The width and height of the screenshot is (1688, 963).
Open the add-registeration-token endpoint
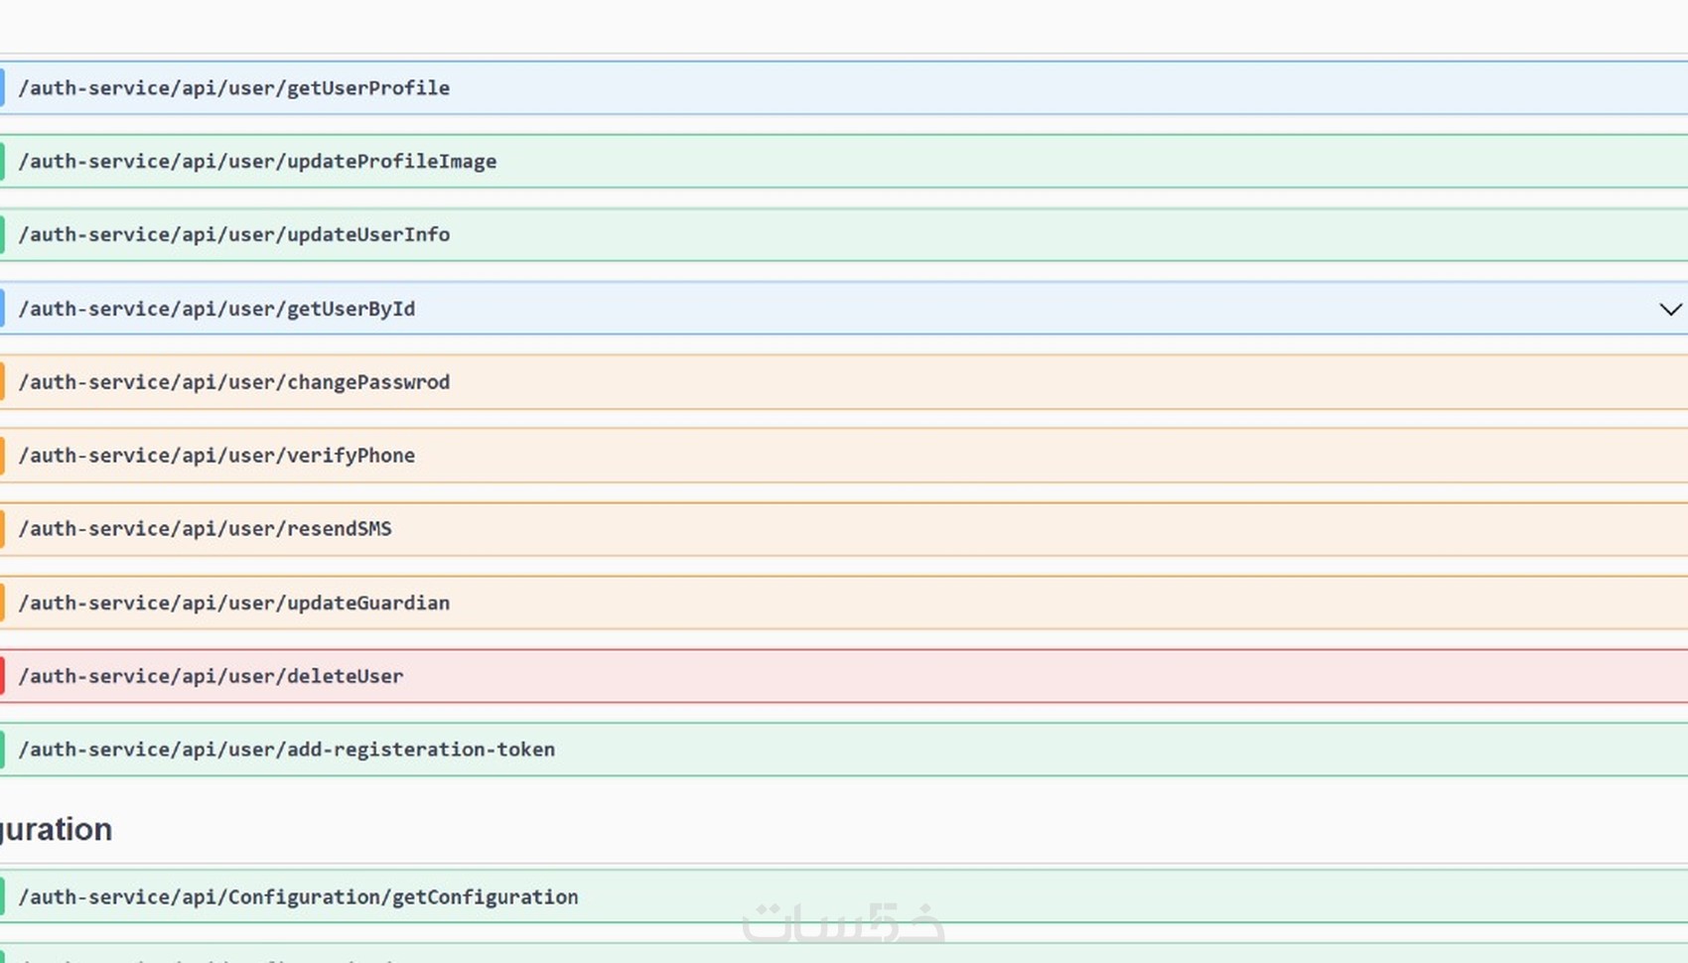(x=286, y=750)
